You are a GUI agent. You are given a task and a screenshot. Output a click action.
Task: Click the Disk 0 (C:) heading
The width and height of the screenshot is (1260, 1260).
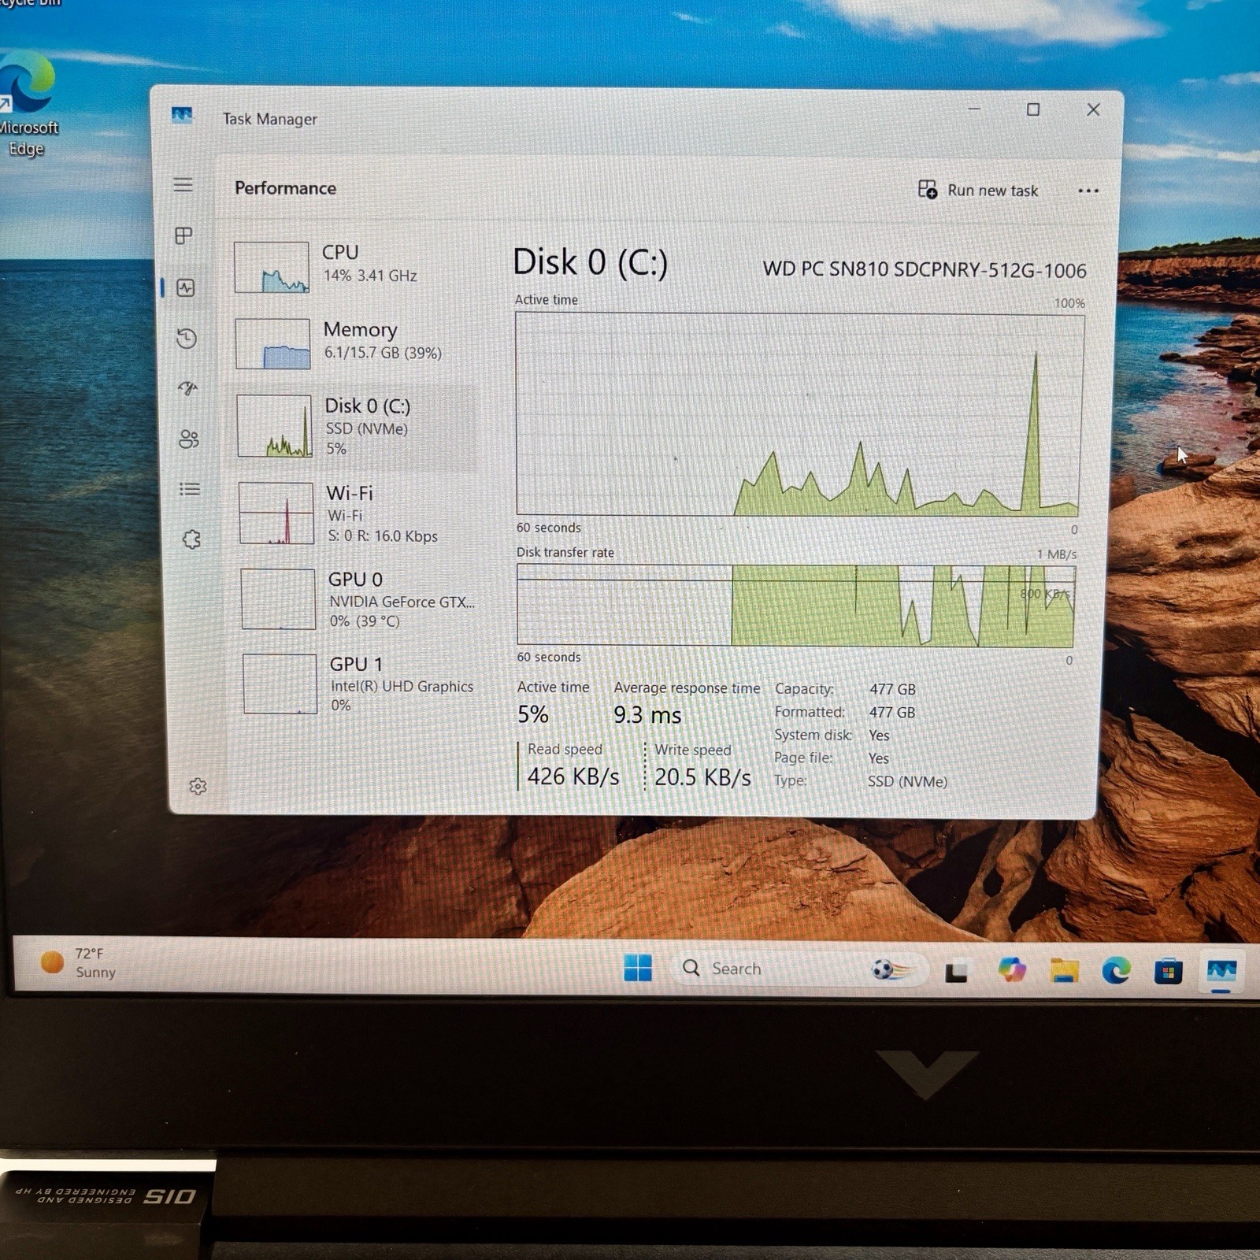click(590, 262)
